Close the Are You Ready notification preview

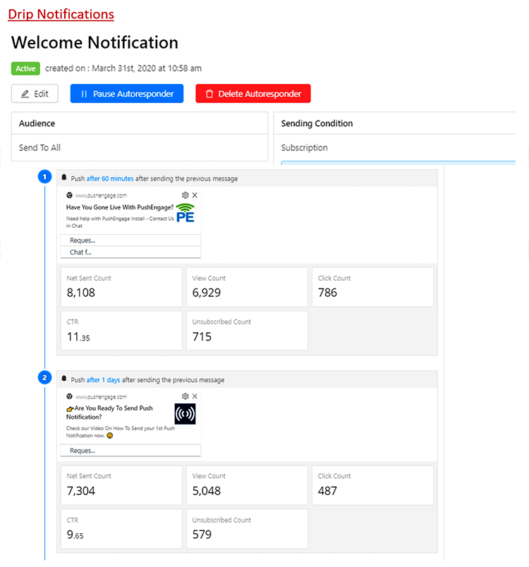195,396
